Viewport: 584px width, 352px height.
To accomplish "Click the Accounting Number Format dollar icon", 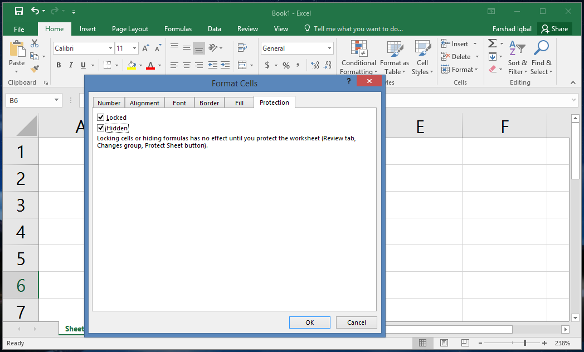I will pyautogui.click(x=268, y=65).
